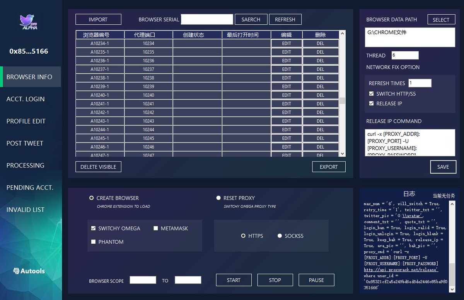
Task: Click the RELEASE IP COMMAND text box
Action: pos(410,142)
